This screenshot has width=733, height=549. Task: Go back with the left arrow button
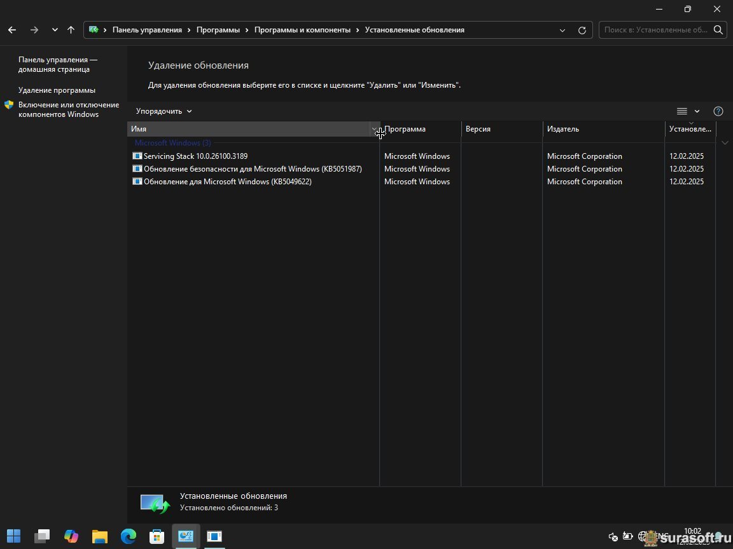12,30
